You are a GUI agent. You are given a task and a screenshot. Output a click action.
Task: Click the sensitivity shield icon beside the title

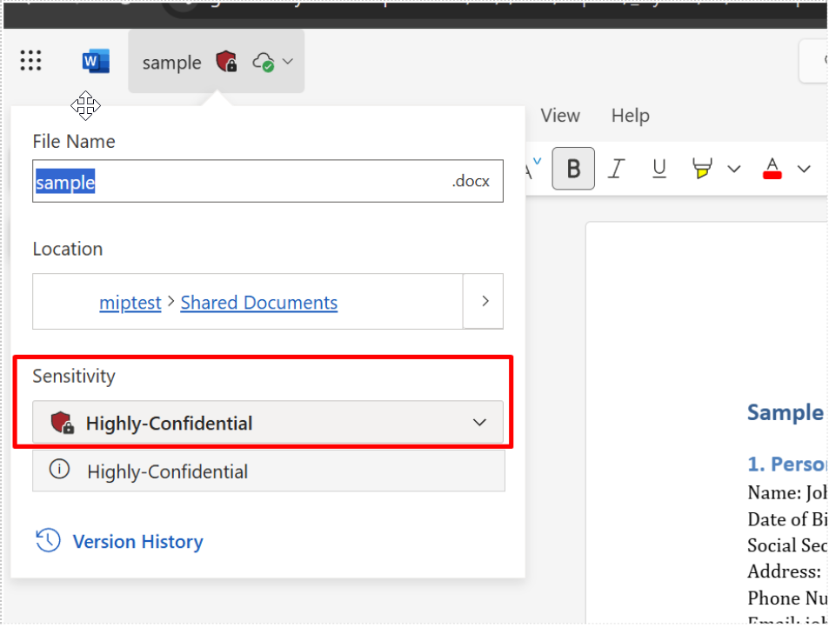pyautogui.click(x=226, y=62)
